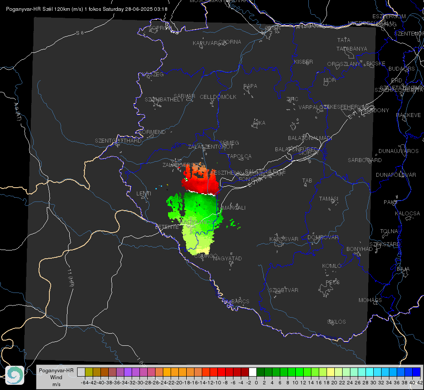Click the KAPUVÁR label

(206, 43)
